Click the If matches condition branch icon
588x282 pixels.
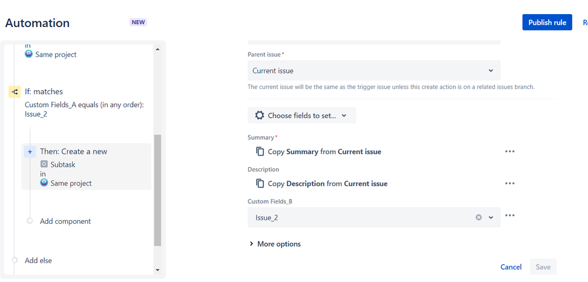tap(15, 92)
